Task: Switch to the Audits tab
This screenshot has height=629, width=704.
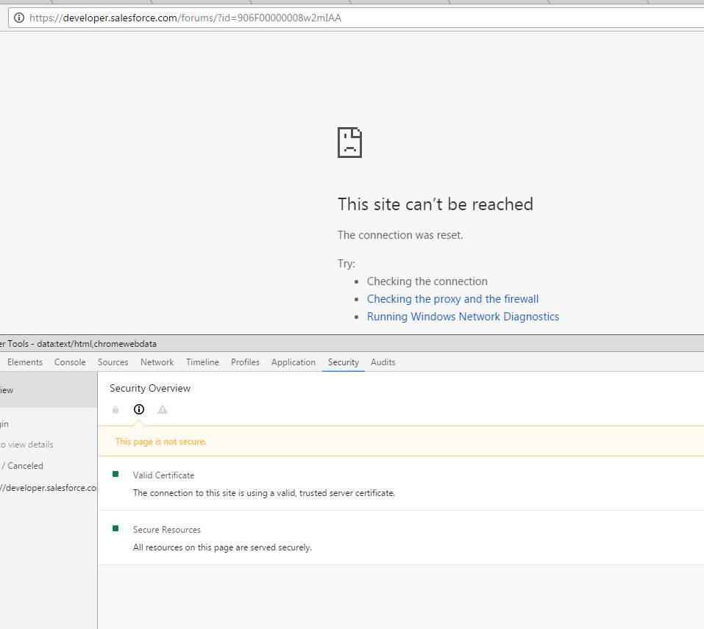Action: click(383, 362)
